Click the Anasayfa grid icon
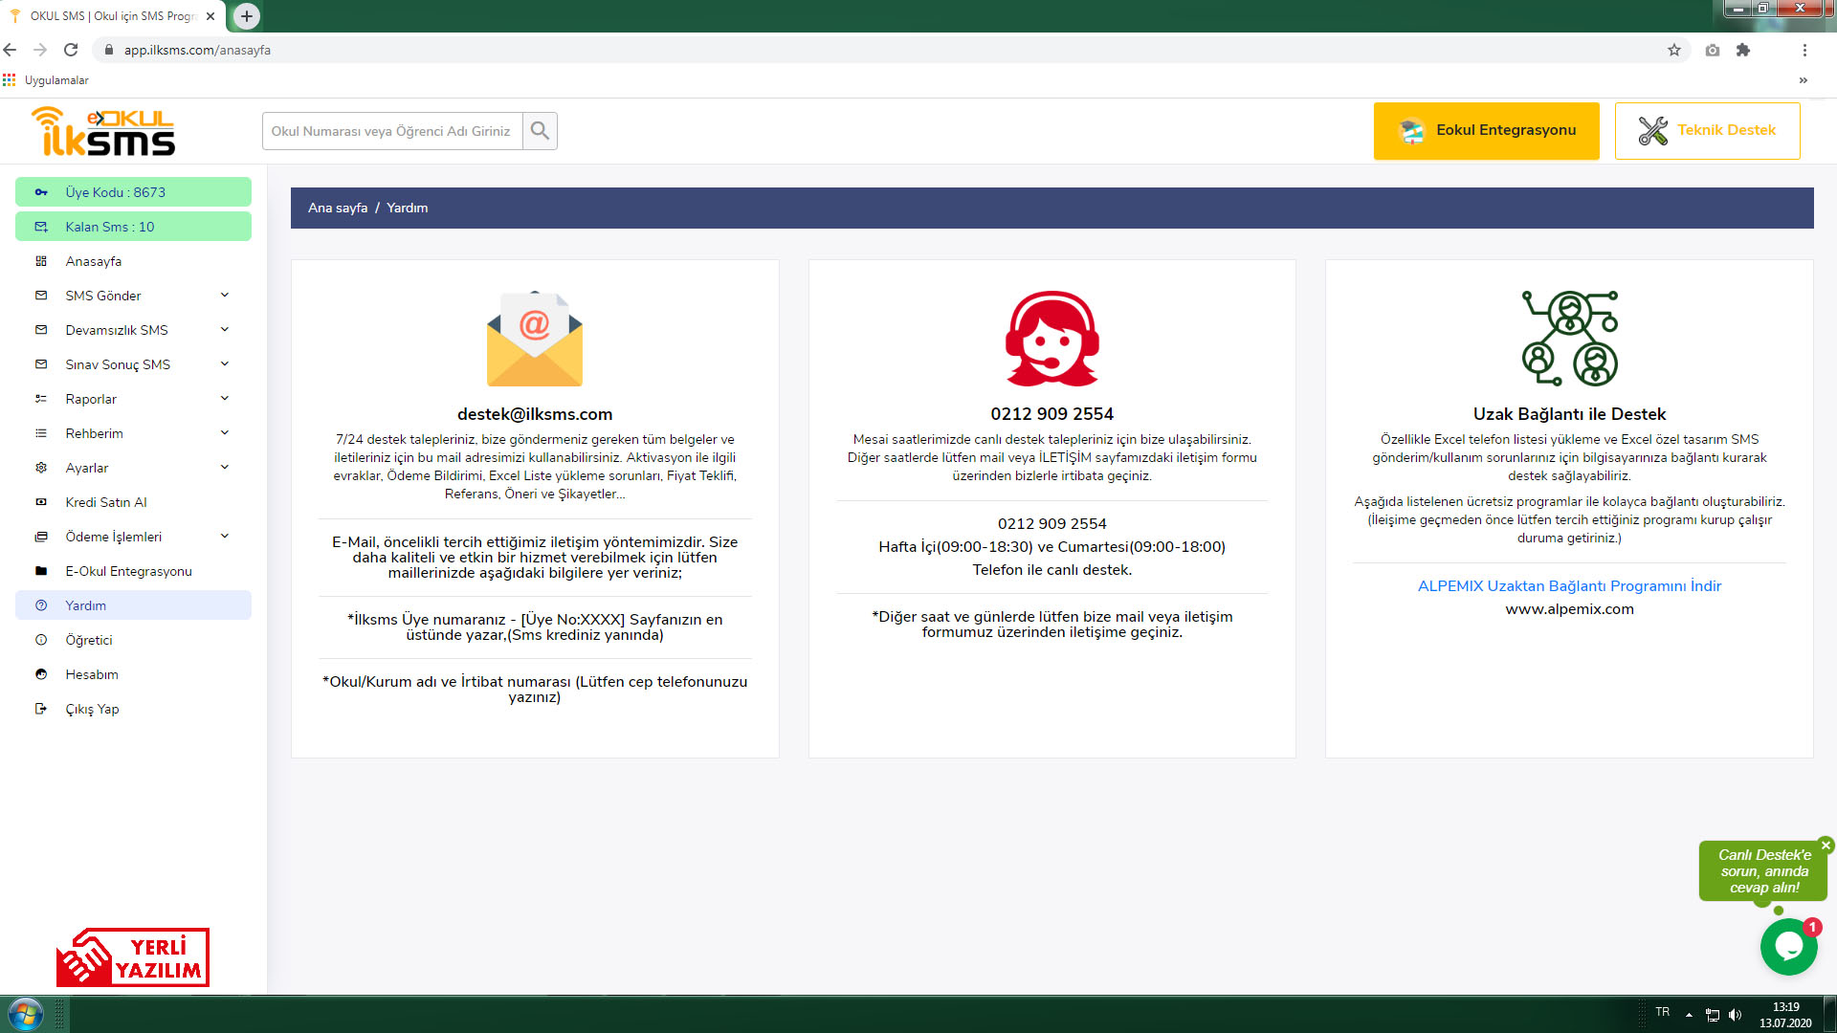Screen dimensions: 1837x1033 click(x=41, y=261)
